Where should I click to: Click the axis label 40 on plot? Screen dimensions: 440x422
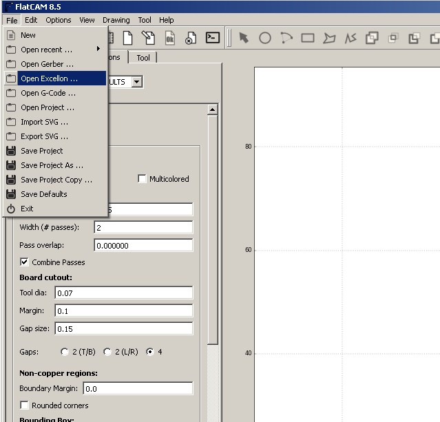click(x=249, y=353)
